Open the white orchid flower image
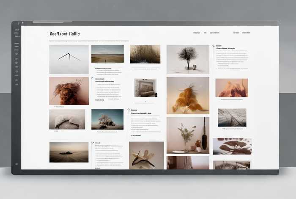 [146, 155]
